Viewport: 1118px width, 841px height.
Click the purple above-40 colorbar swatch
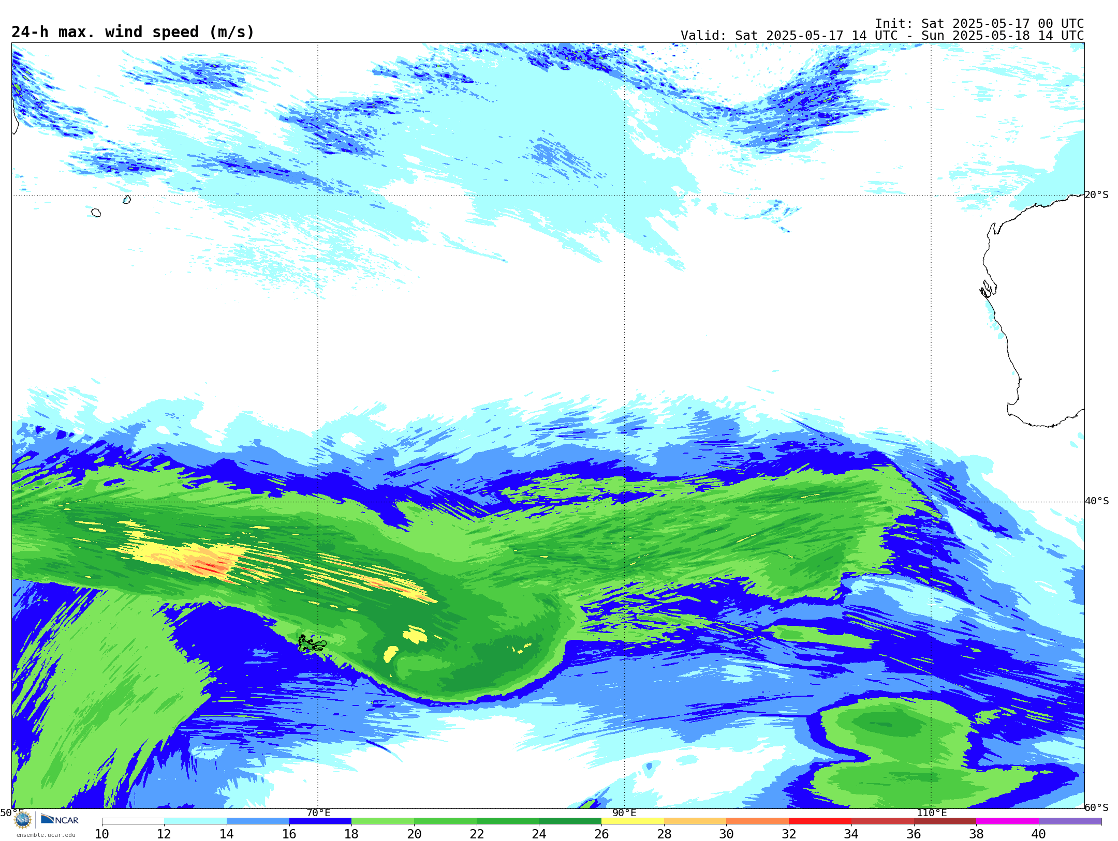1070,821
